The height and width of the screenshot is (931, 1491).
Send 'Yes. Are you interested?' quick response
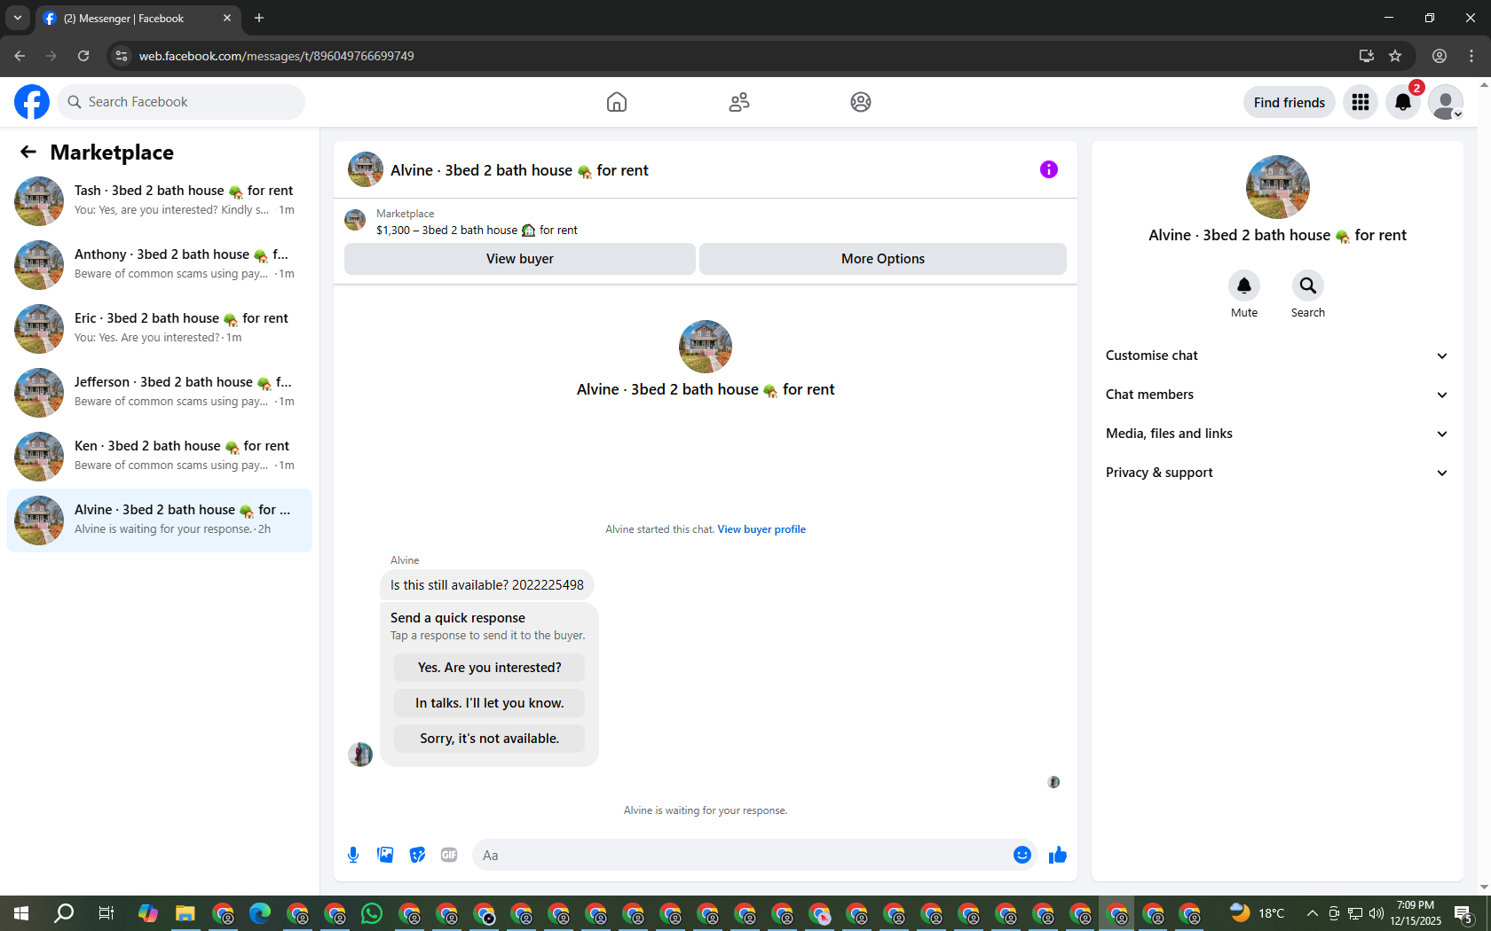[490, 668]
